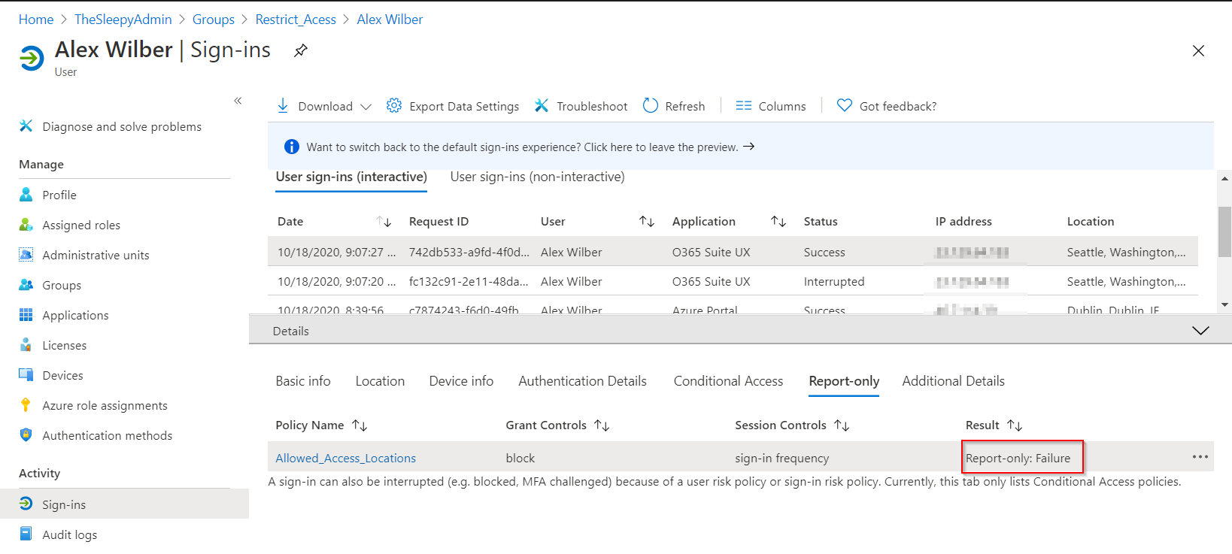The image size is (1232, 554).
Task: Collapse the Details panel chevron
Action: (1201, 331)
